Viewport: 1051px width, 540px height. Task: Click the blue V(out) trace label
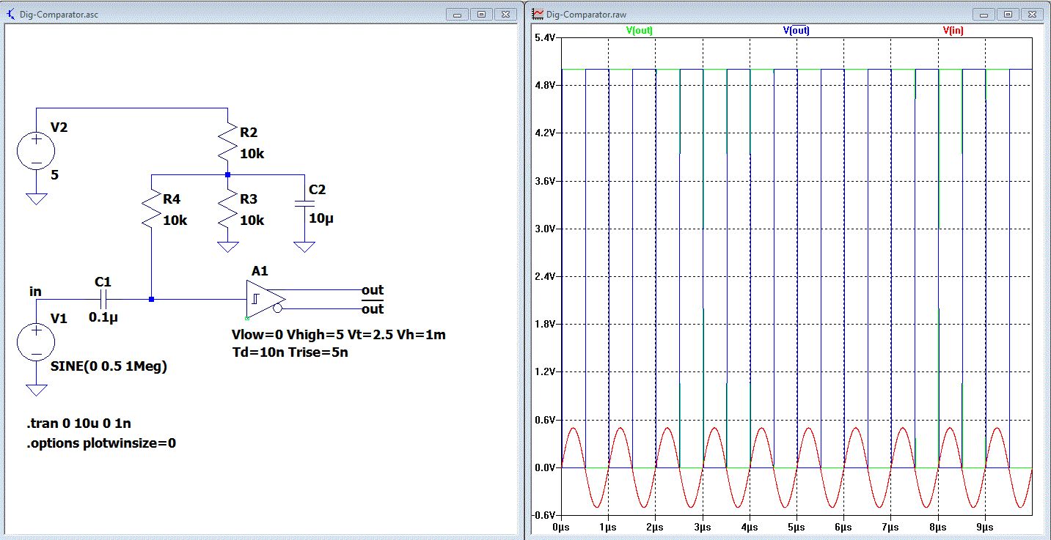pos(797,31)
